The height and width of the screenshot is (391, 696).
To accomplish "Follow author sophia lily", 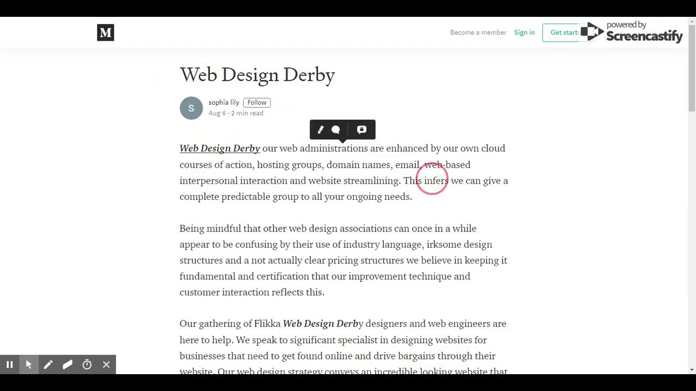I will tap(257, 103).
